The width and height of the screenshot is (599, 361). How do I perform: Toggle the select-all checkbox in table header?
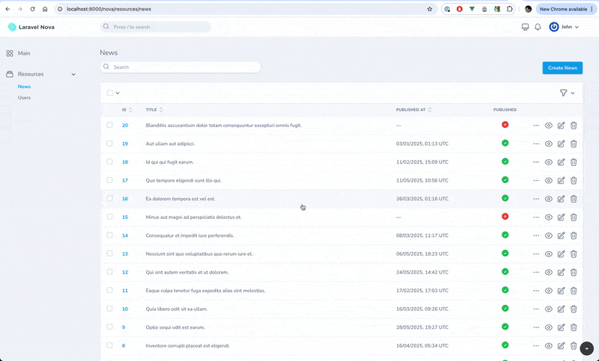pyautogui.click(x=109, y=93)
